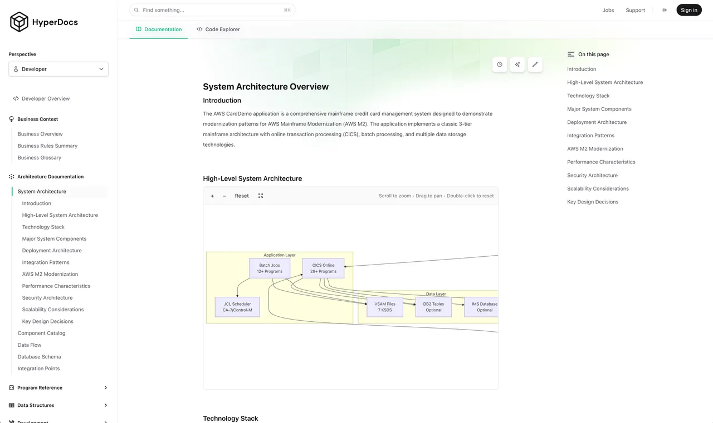Viewport: 713px width, 423px height.
Task: Click the Architecture Documentation section icon
Action: (x=12, y=177)
